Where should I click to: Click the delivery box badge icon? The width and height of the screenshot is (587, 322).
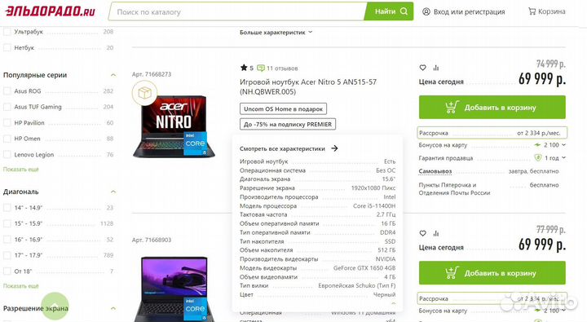click(144, 93)
